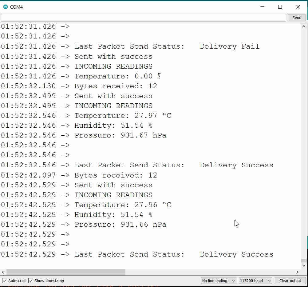The width and height of the screenshot is (308, 287).
Task: Click the 'Temperature: 0.00' line
Action: point(117,76)
